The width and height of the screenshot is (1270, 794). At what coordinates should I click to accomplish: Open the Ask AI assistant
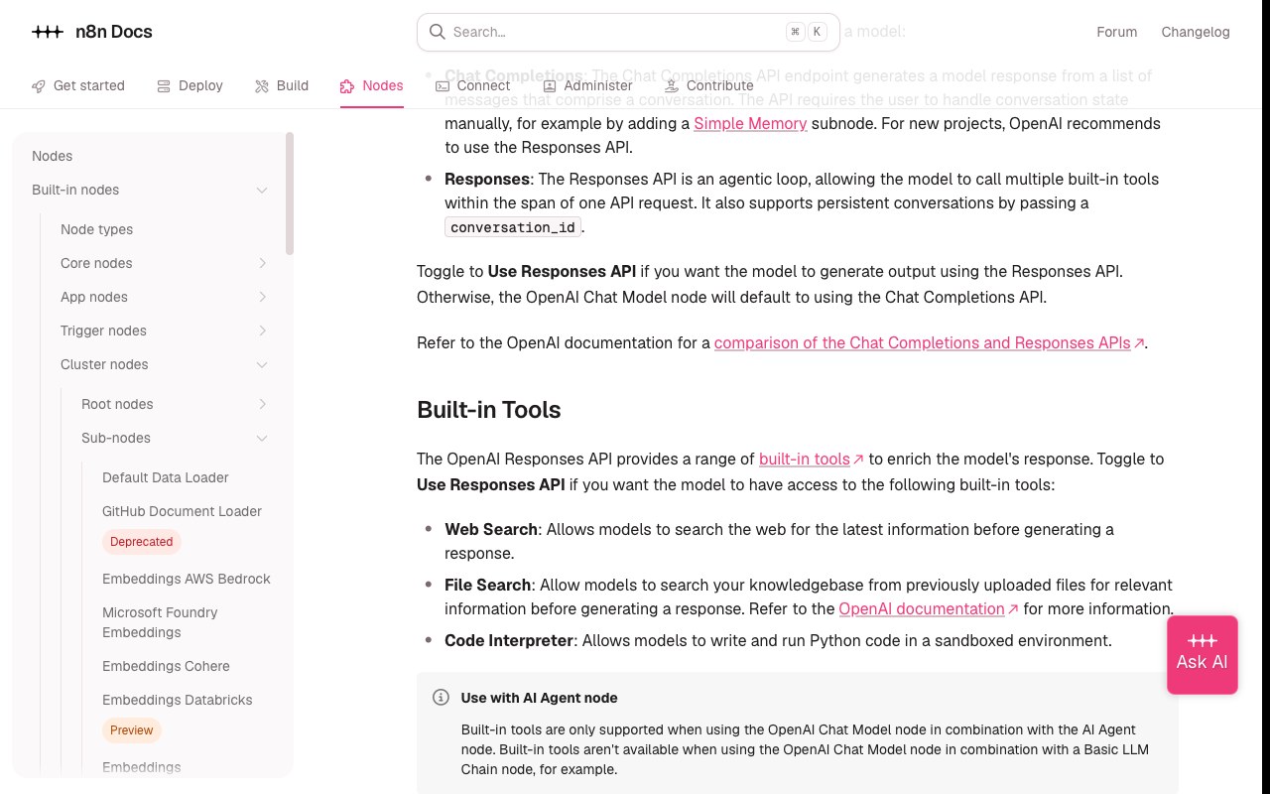coord(1203,655)
